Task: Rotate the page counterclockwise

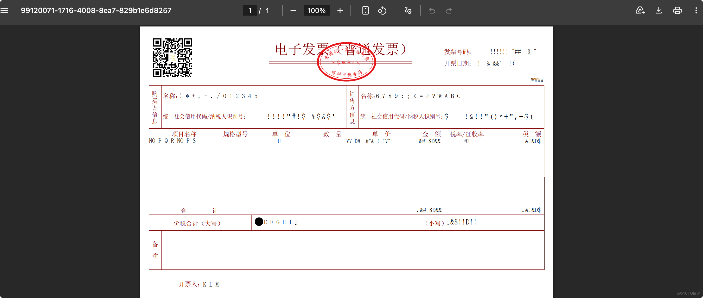Action: (x=382, y=10)
